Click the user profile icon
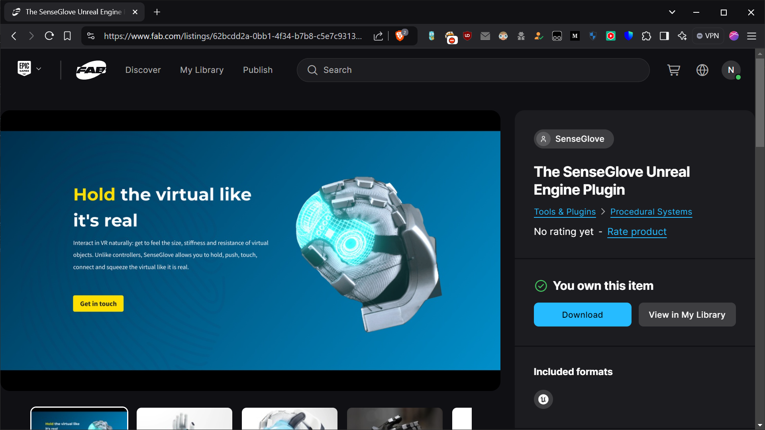 [731, 70]
